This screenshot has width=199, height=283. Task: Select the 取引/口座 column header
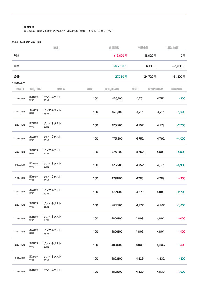35,89
